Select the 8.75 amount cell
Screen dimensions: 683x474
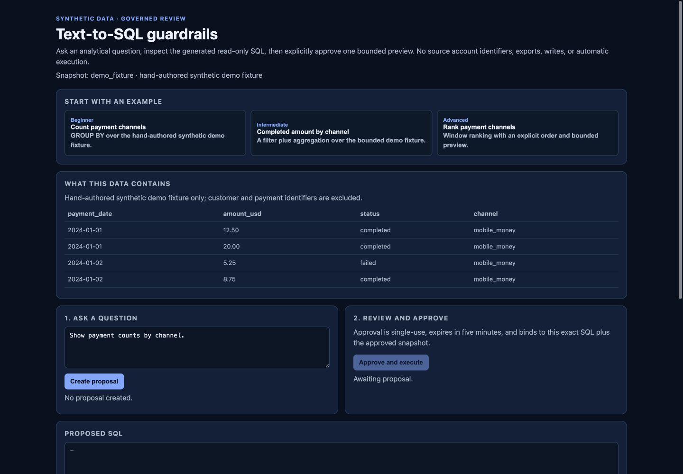click(x=230, y=279)
